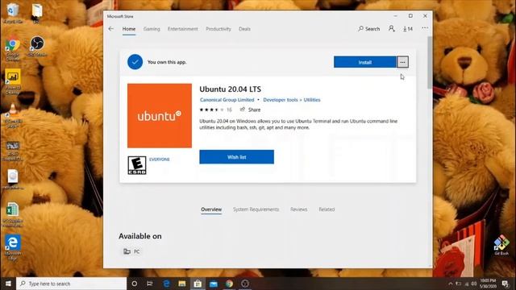Open the Store Search
The width and height of the screenshot is (516, 290).
pyautogui.click(x=369, y=29)
